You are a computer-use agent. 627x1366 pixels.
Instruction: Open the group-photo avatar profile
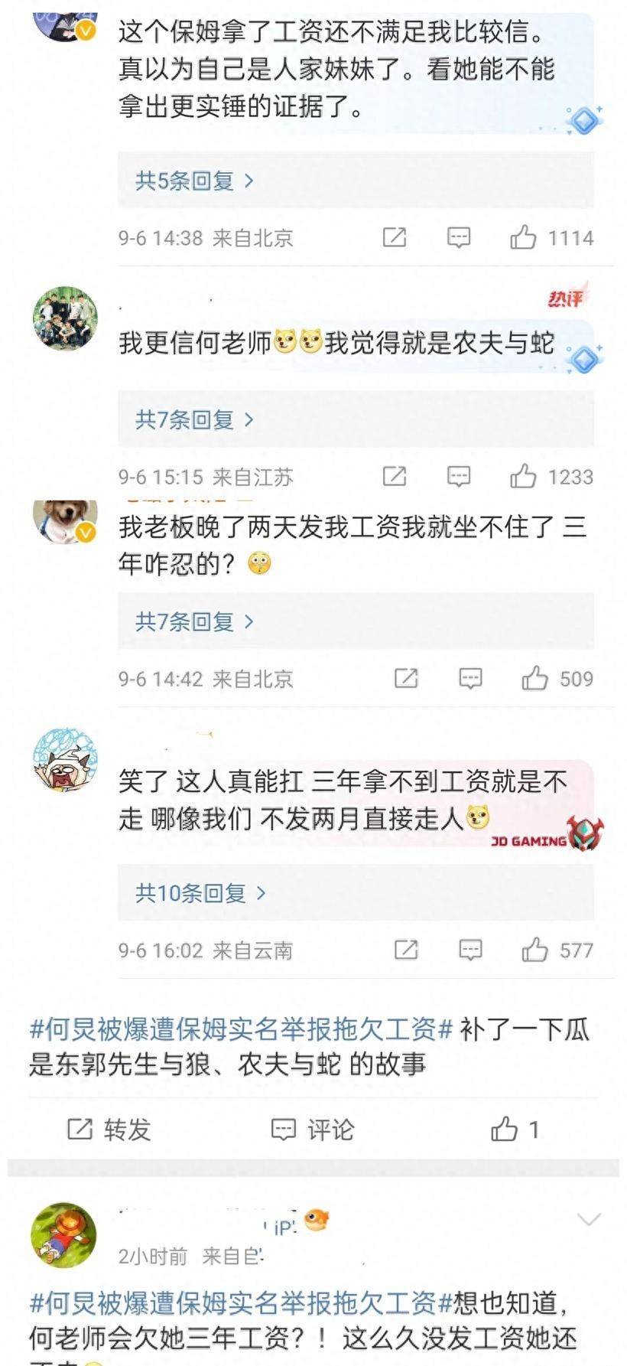point(66,319)
